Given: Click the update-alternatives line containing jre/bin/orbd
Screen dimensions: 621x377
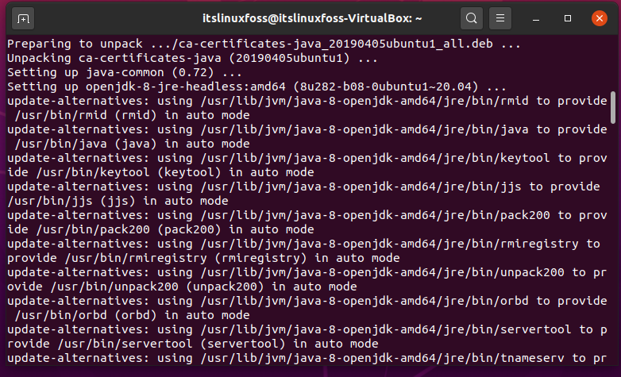Looking at the screenshot, I should (307, 301).
